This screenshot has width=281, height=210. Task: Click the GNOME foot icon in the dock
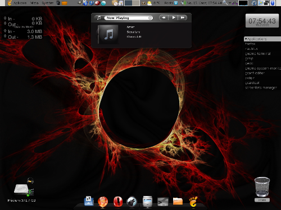pos(193,202)
